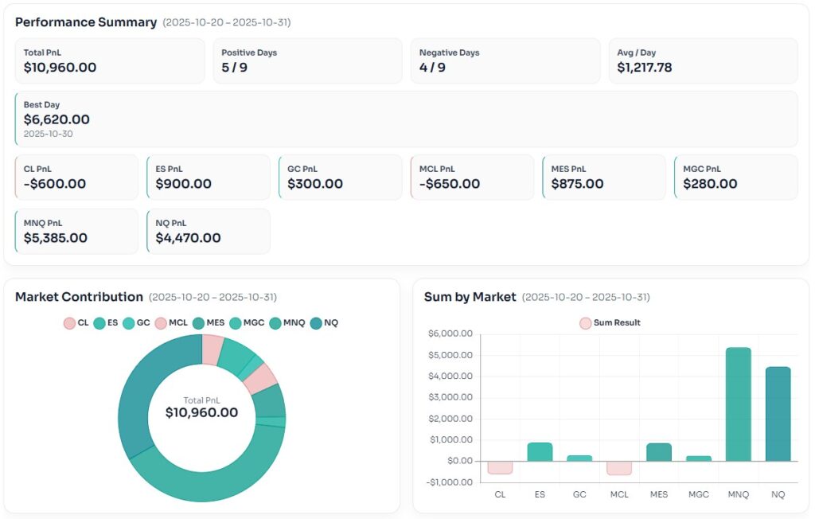Toggle the CL legend item in Market Contribution
Screen dimensions: 815x519
point(76,322)
